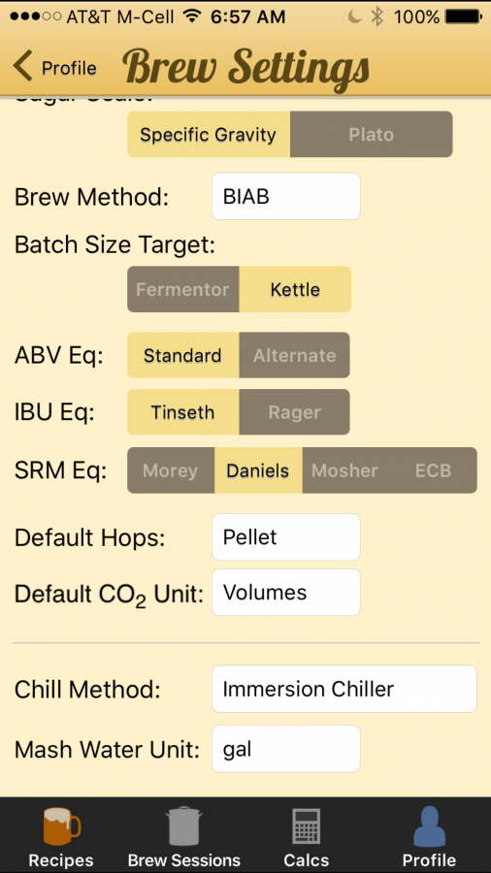The width and height of the screenshot is (491, 873).
Task: Tap the Profile person icon
Action: [429, 826]
